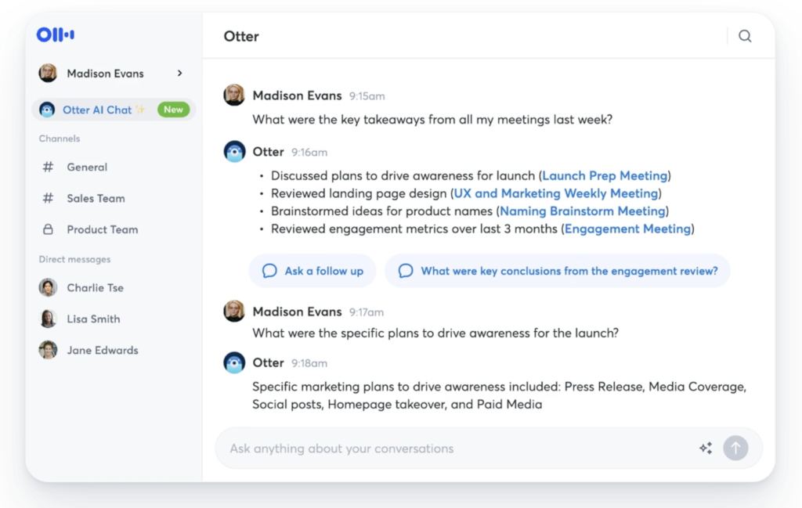Image resolution: width=802 pixels, height=508 pixels.
Task: Click Madison Evans sidebar avatar
Action: point(48,73)
